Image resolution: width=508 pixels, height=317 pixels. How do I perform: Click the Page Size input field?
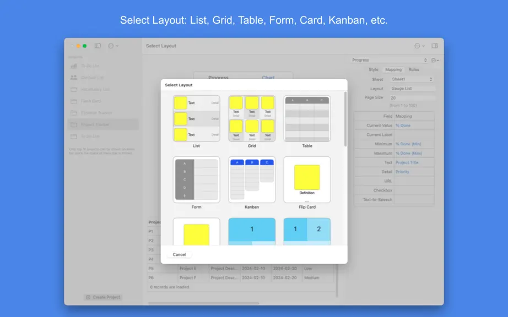click(413, 98)
